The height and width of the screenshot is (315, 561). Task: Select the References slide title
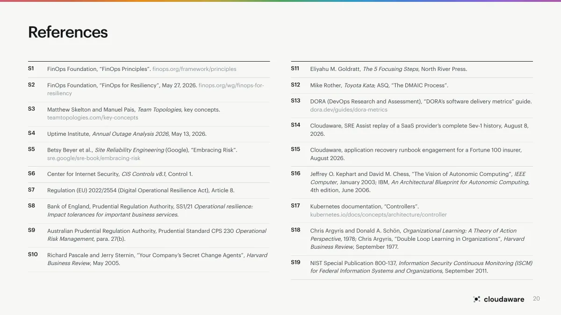[68, 32]
